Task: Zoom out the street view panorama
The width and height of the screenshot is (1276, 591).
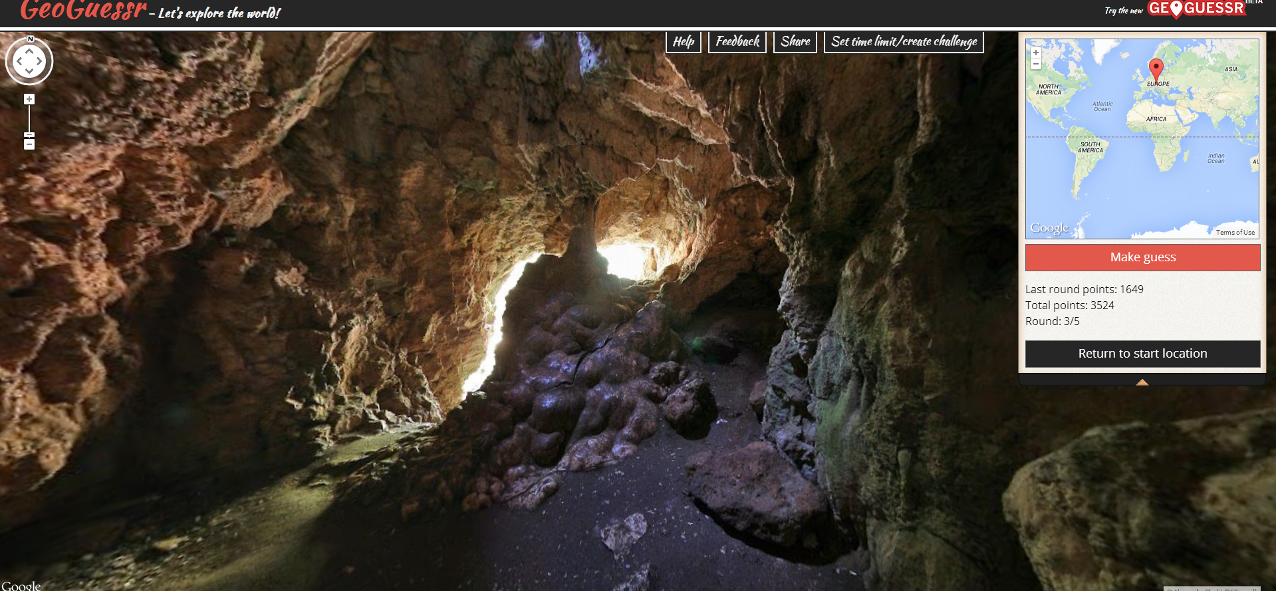Action: coord(29,144)
